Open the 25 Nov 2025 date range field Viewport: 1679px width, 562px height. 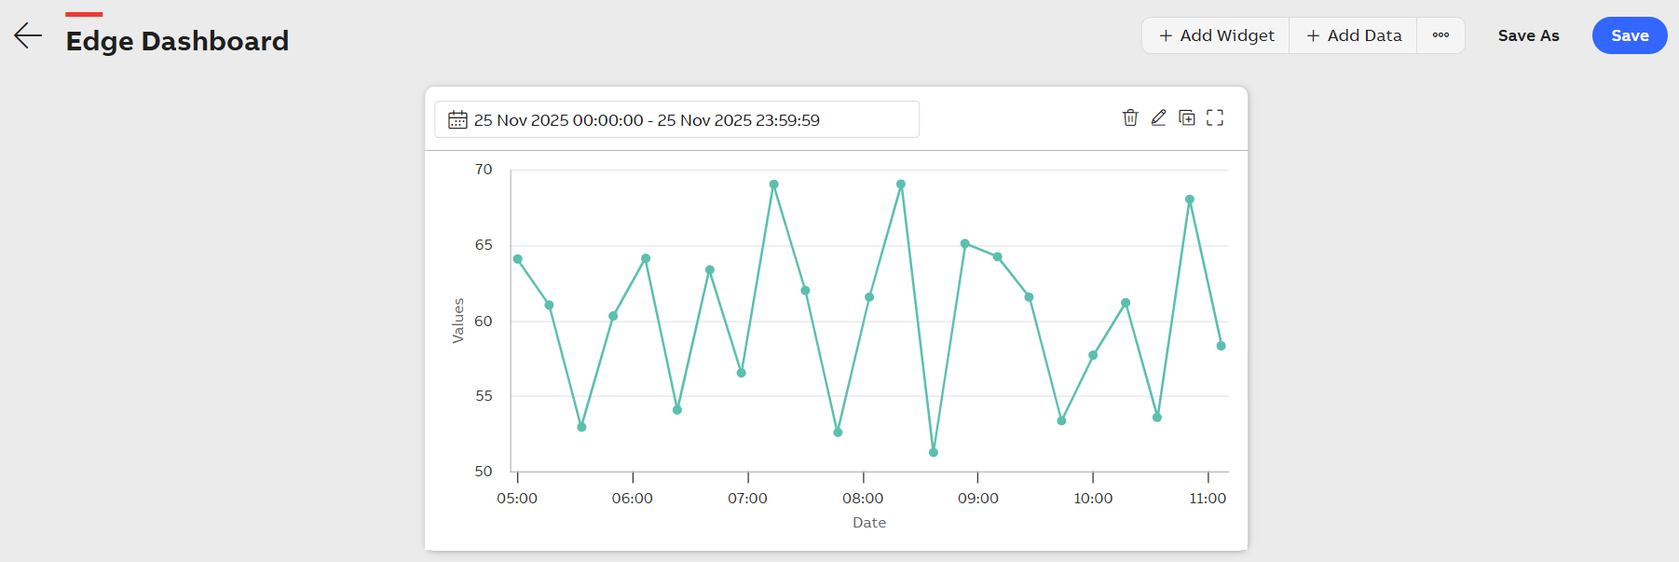(676, 120)
